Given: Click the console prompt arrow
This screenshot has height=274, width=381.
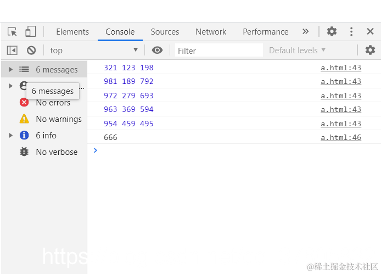Looking at the screenshot, I should (96, 150).
